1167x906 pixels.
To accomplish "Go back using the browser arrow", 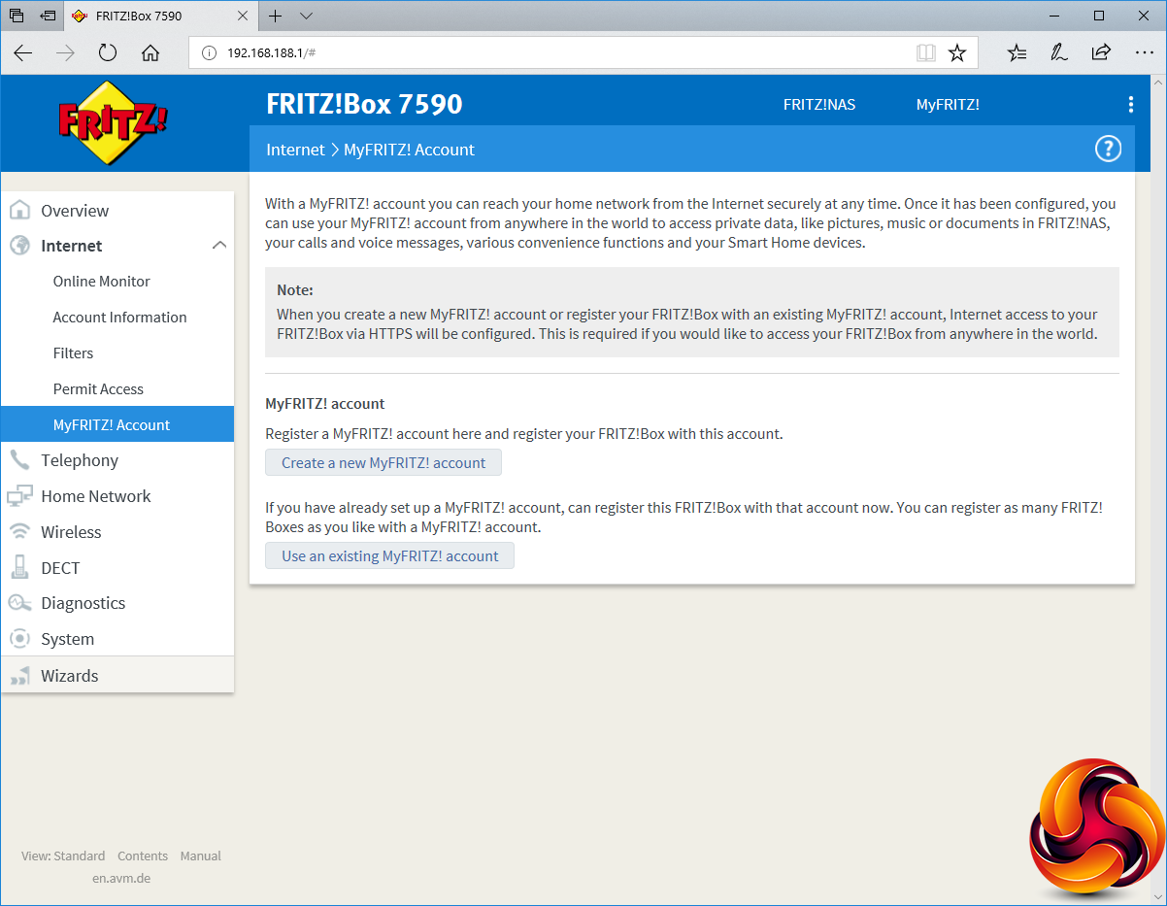I will (x=23, y=52).
